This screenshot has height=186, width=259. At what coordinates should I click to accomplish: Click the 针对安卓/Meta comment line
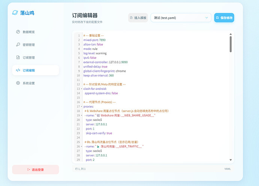104,84
